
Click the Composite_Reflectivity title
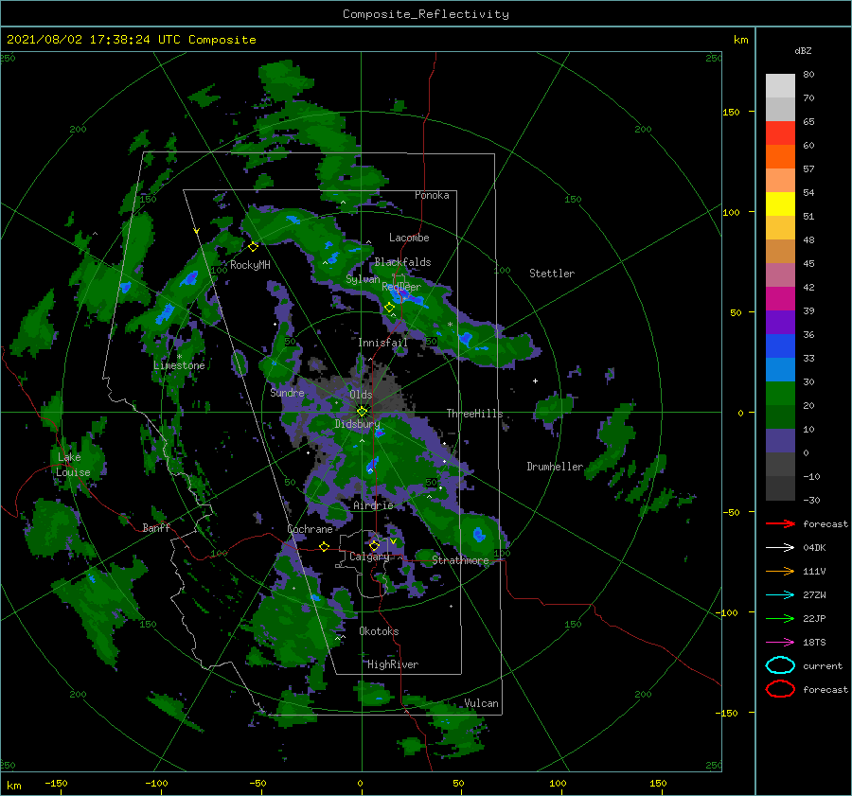point(425,14)
